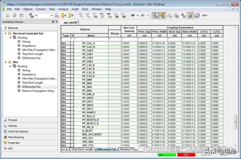Select the Differential Pair row under Net Routing
This screenshot has height=159, width=241.
click(33, 87)
